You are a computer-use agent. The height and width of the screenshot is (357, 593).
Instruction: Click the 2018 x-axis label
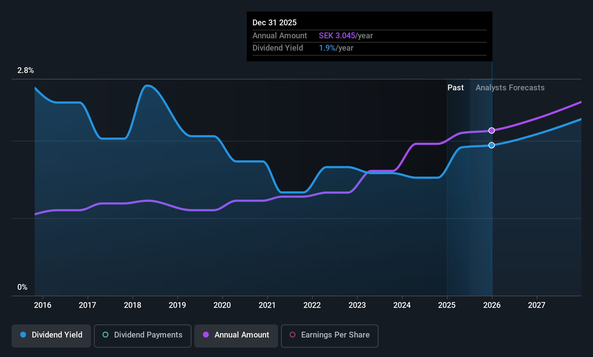click(x=133, y=305)
